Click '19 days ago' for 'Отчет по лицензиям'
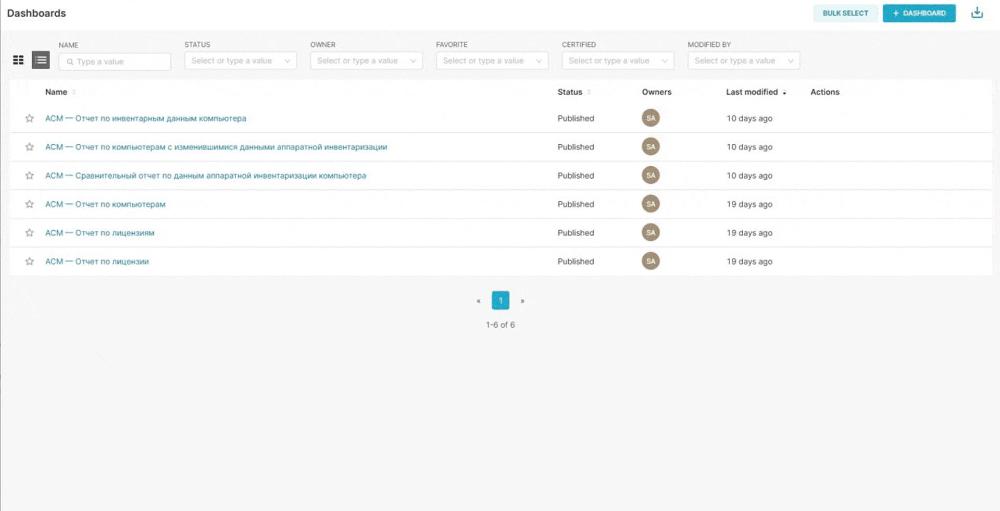Image resolution: width=1000 pixels, height=511 pixels. (749, 233)
